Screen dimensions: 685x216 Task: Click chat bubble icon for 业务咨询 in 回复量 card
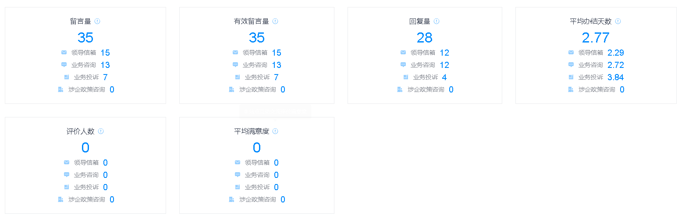[403, 65]
